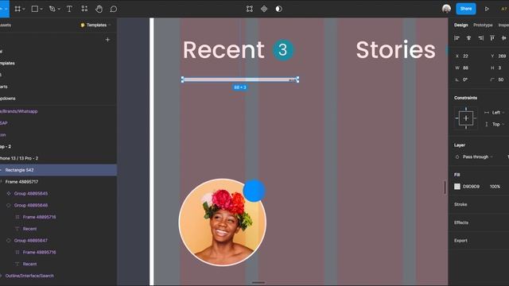Open the user avatar menu
This screenshot has width=509, height=286.
coord(446,9)
